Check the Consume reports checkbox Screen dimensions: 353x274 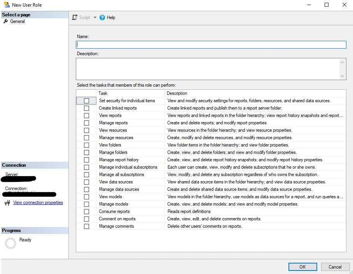pos(86,211)
